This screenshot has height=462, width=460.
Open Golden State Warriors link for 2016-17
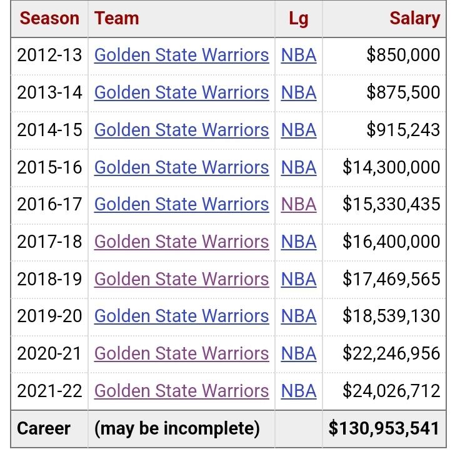(181, 204)
